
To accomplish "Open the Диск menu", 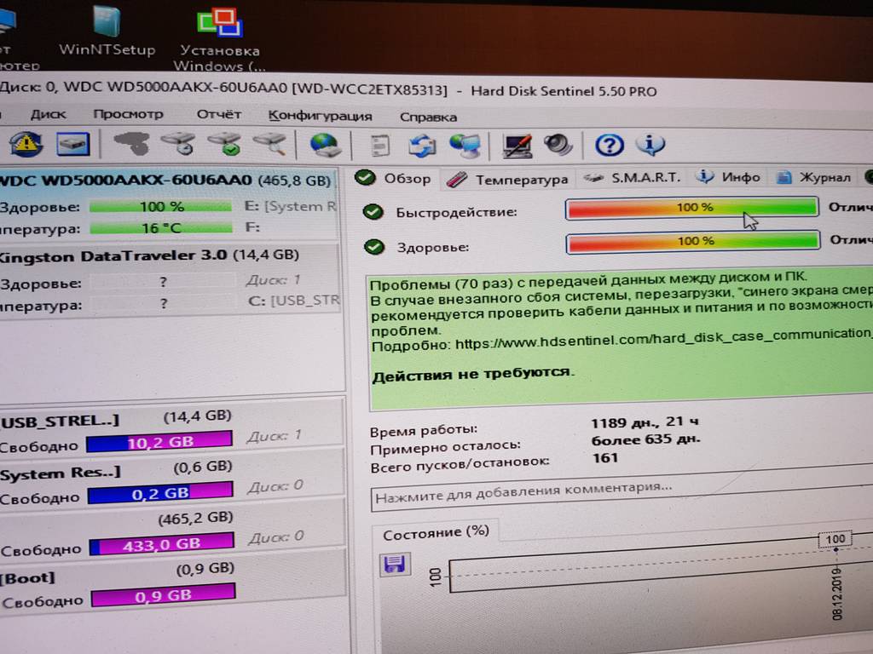I will tap(48, 114).
